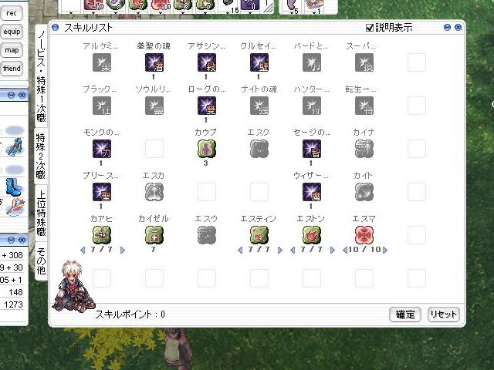Increase エスティン level with right arrow

click(279, 250)
